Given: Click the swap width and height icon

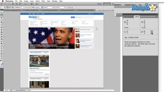Looking at the screenshot, I should click(54, 7).
